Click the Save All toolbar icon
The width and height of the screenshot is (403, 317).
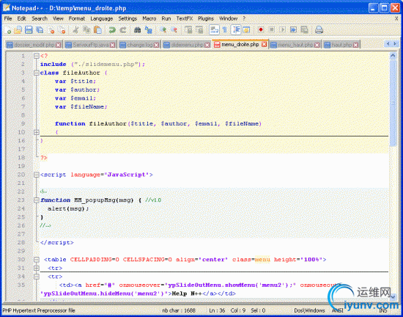40,30
